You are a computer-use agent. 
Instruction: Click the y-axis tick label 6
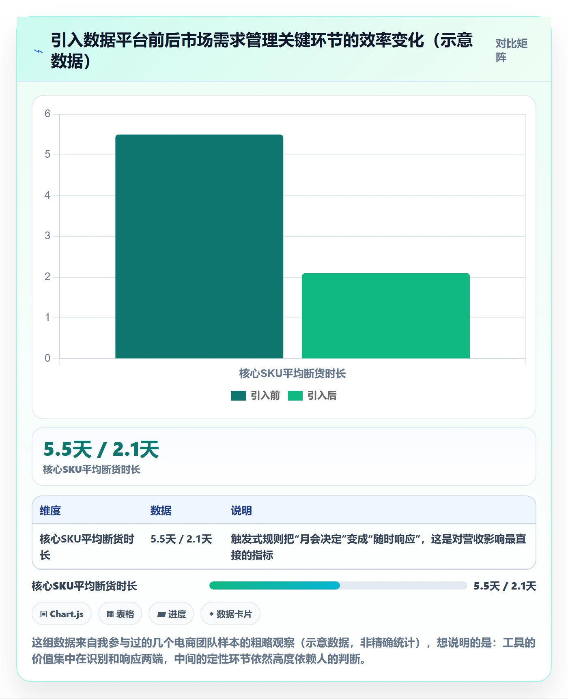coord(47,114)
